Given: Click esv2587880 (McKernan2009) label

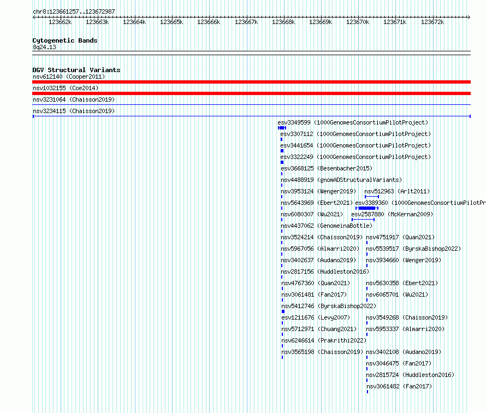Looking at the screenshot, I should pos(392,214).
